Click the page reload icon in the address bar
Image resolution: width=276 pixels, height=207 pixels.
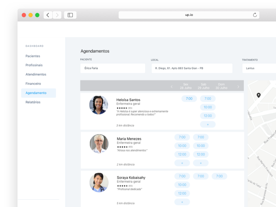[255, 15]
